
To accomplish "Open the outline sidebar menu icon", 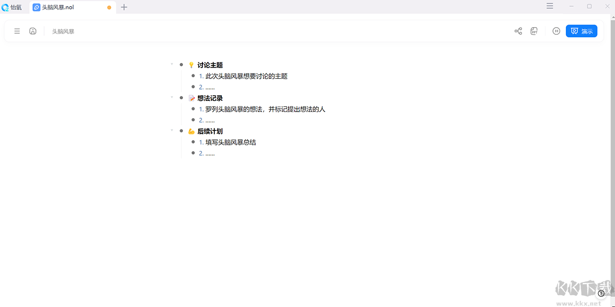I will [17, 31].
